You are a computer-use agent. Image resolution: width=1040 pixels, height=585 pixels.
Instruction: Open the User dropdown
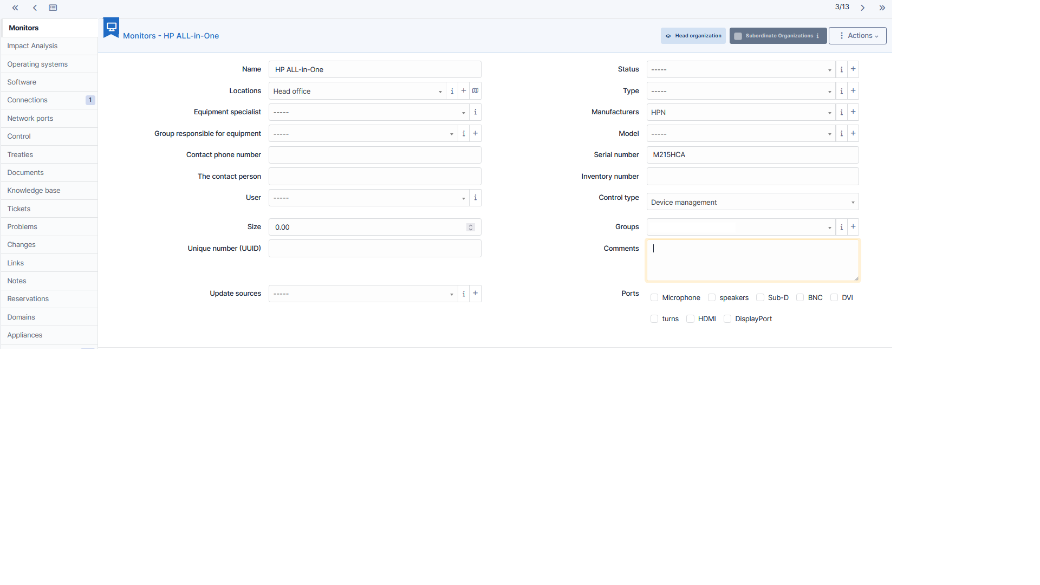pyautogui.click(x=369, y=198)
